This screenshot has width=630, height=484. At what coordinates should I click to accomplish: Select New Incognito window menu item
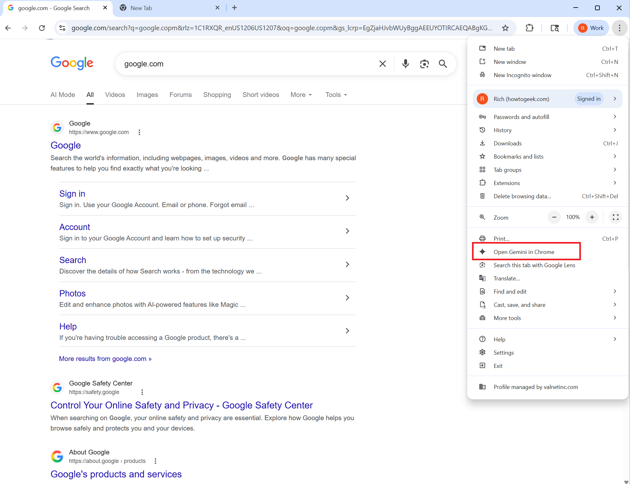click(548, 75)
